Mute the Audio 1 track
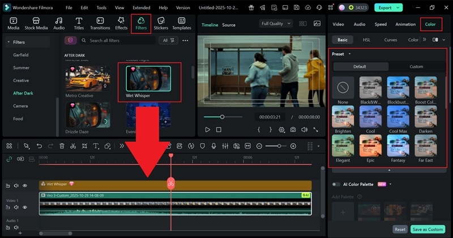The image size is (453, 238). [16, 227]
